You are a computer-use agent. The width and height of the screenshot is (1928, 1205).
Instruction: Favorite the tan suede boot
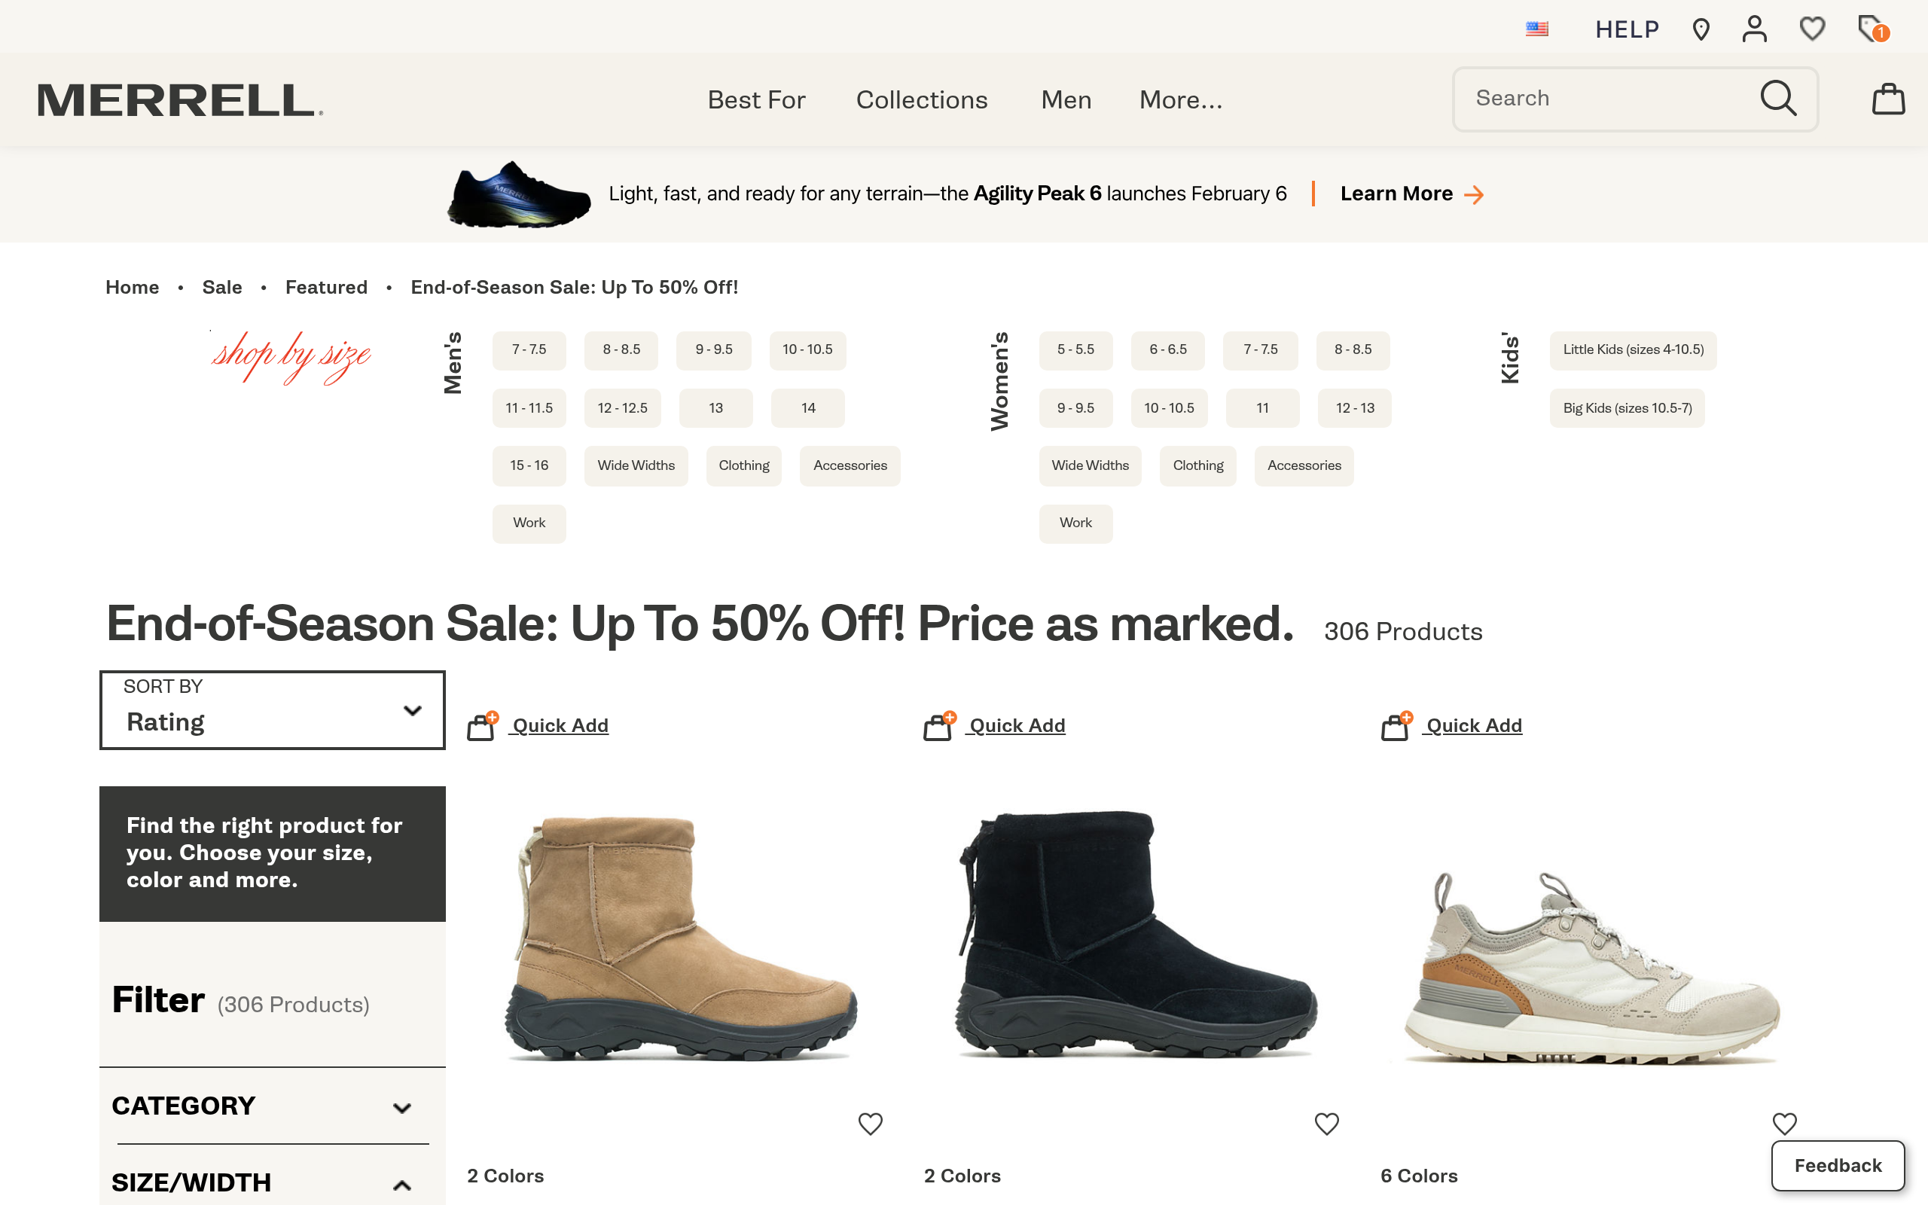[870, 1124]
